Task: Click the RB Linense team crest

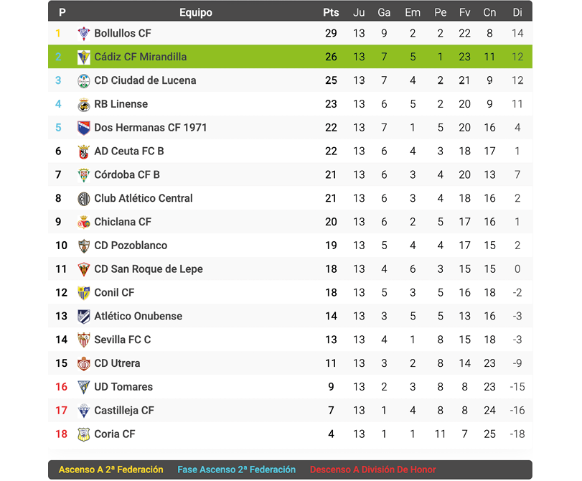Action: [x=84, y=105]
